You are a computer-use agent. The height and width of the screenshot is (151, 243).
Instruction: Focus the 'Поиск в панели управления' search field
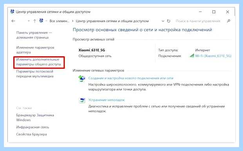(198, 21)
